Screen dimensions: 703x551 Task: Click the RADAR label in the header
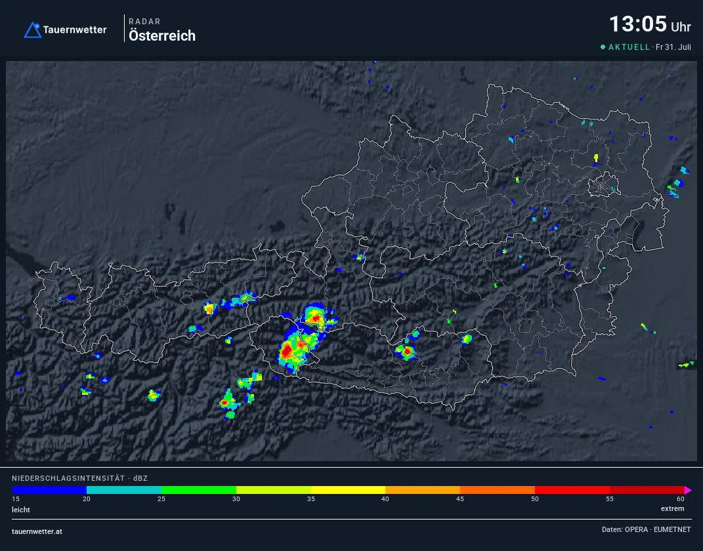[144, 22]
